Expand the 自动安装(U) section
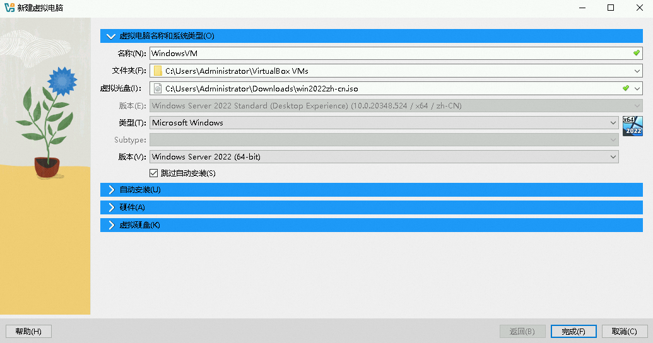The image size is (653, 343). 372,190
